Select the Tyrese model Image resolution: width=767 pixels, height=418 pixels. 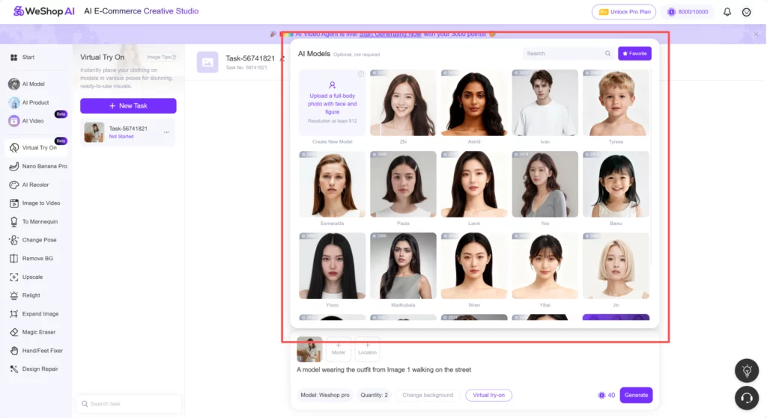(616, 102)
